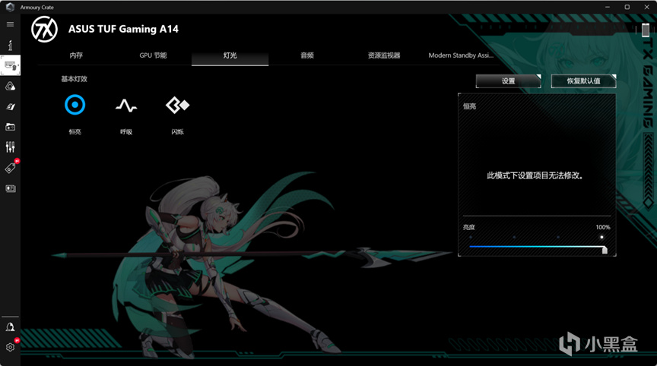Click the phone device icon at top right
Screen dimensions: 657x366
coord(646,30)
